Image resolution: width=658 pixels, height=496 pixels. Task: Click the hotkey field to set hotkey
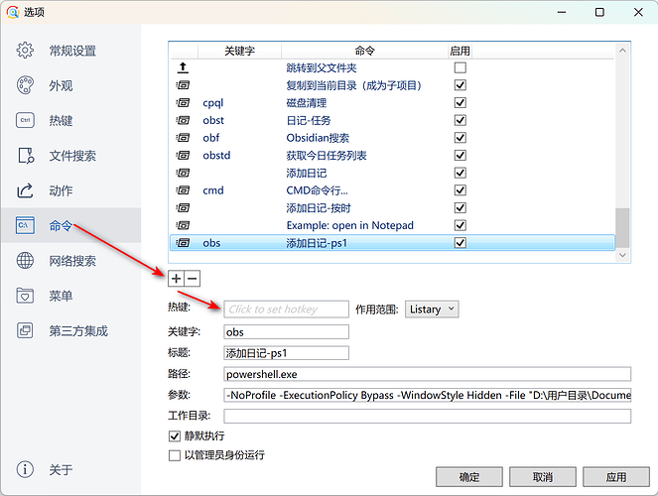click(x=286, y=310)
